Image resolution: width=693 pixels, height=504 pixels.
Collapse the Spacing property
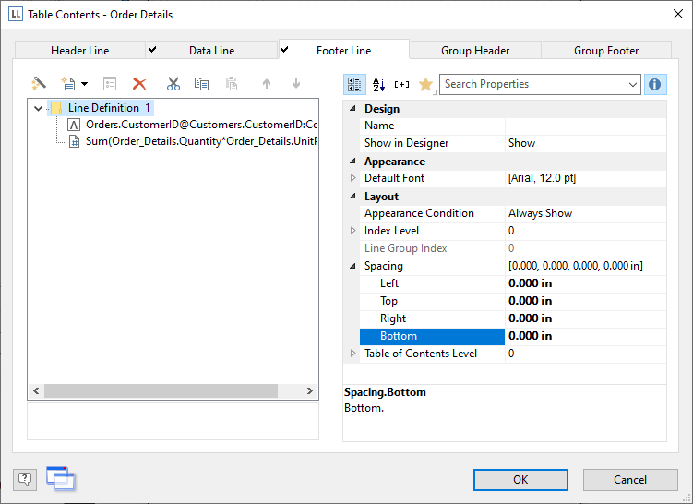(352, 266)
